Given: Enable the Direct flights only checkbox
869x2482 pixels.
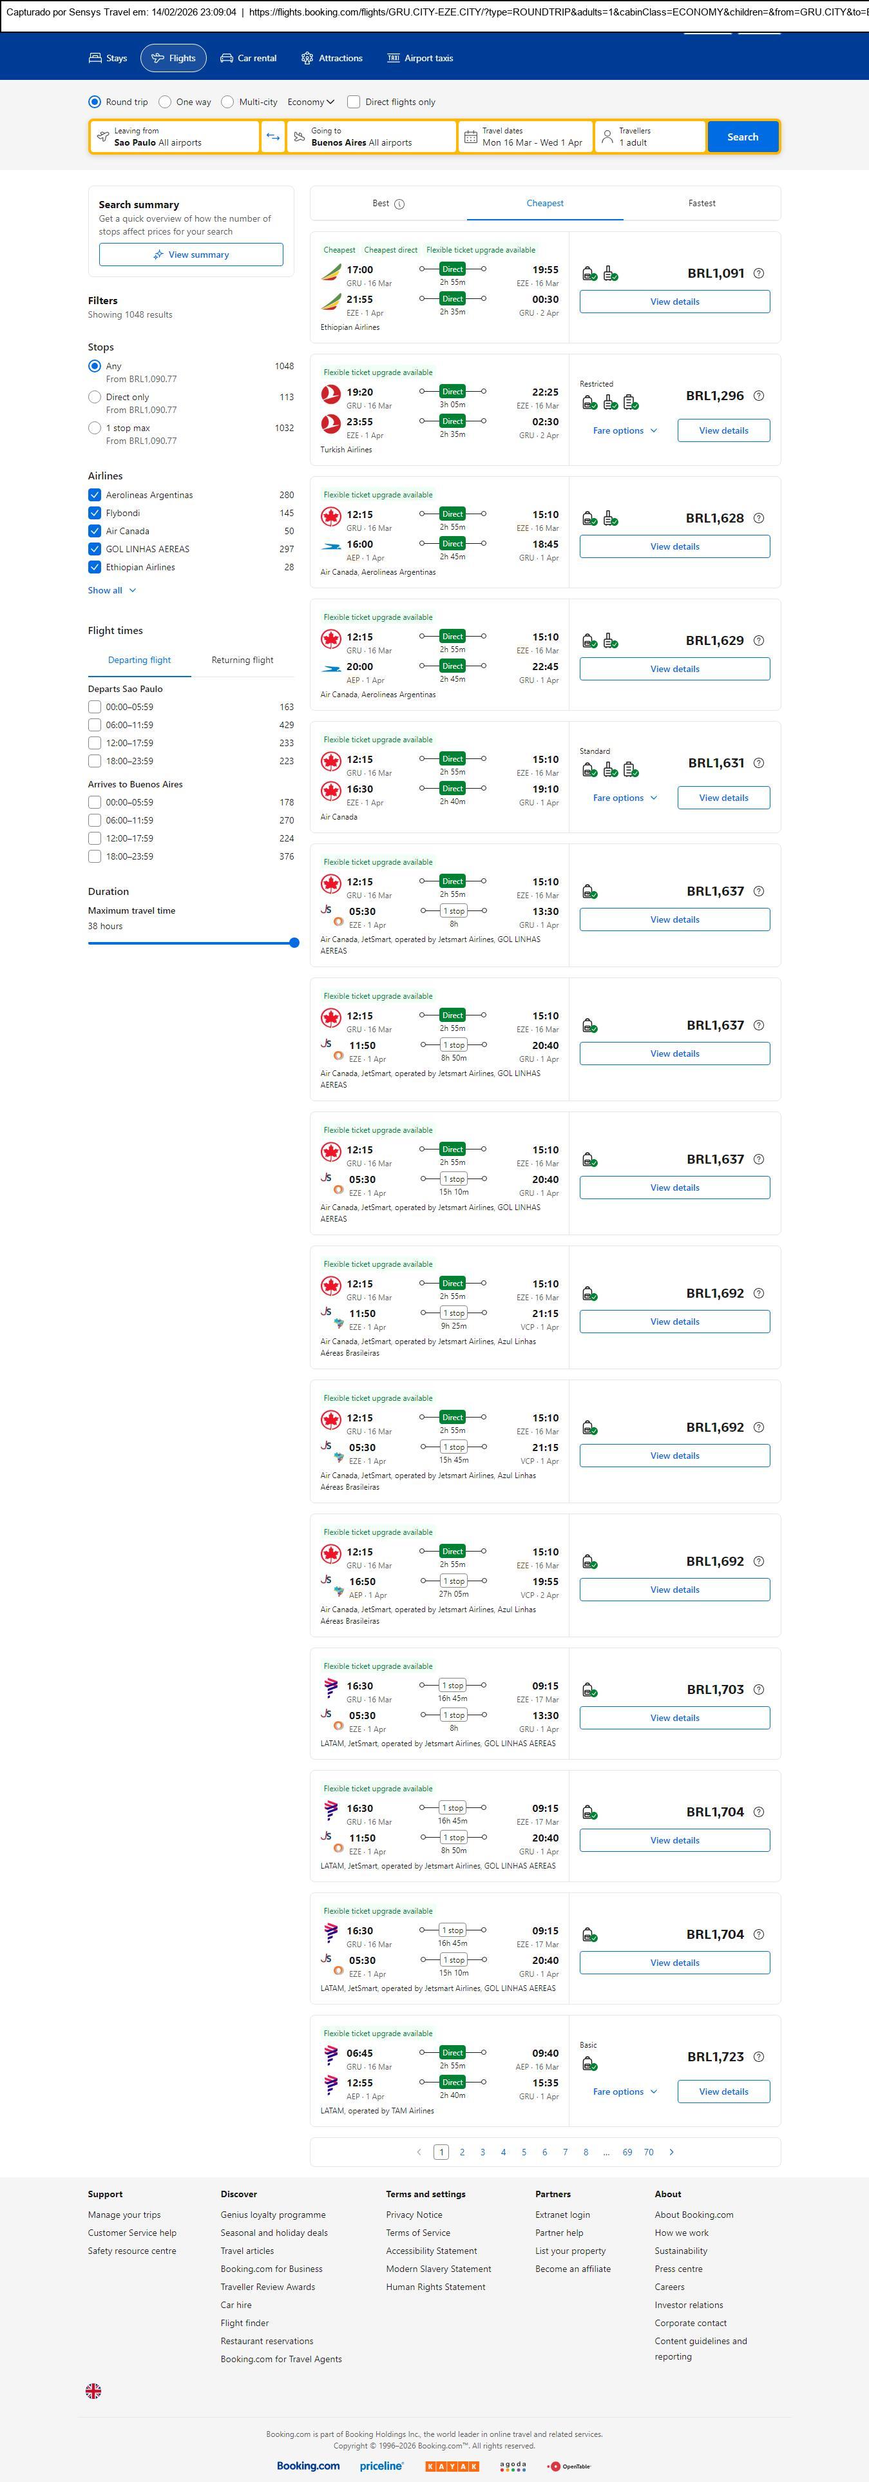Looking at the screenshot, I should pos(354,102).
